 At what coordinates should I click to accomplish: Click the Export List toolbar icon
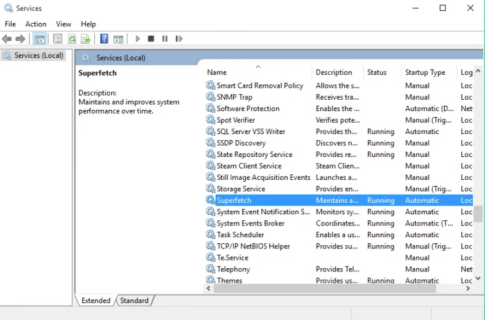point(86,39)
